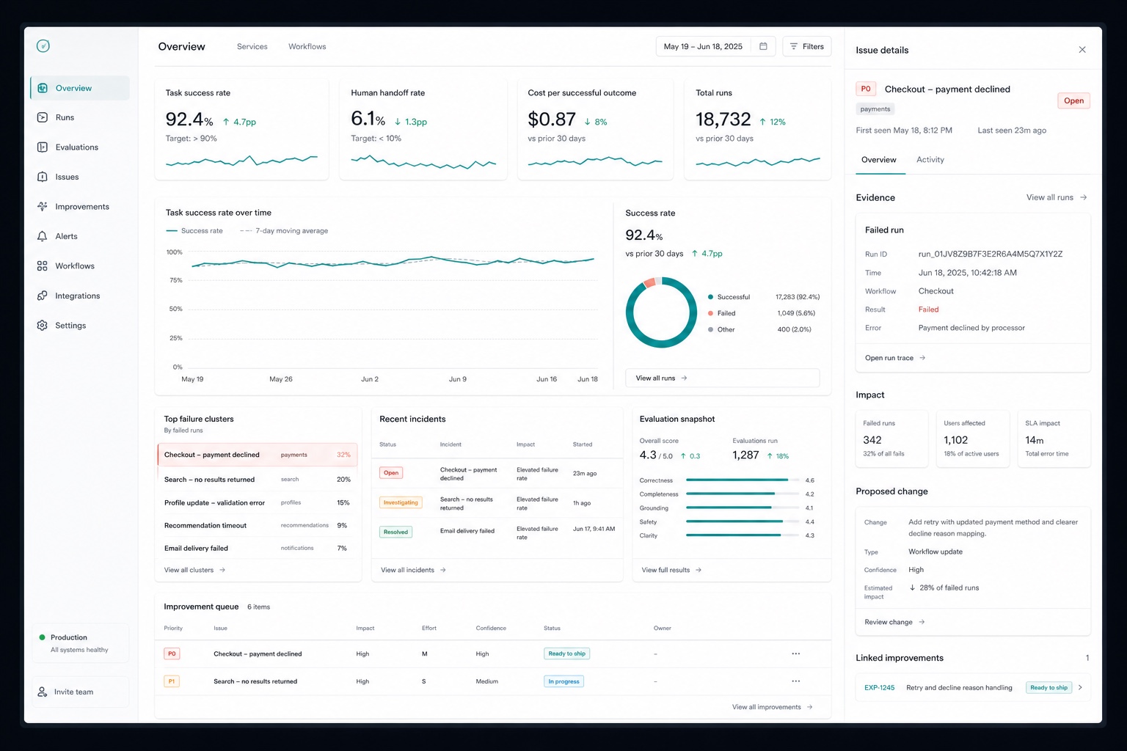Click the Alerts bell icon

pyautogui.click(x=43, y=236)
